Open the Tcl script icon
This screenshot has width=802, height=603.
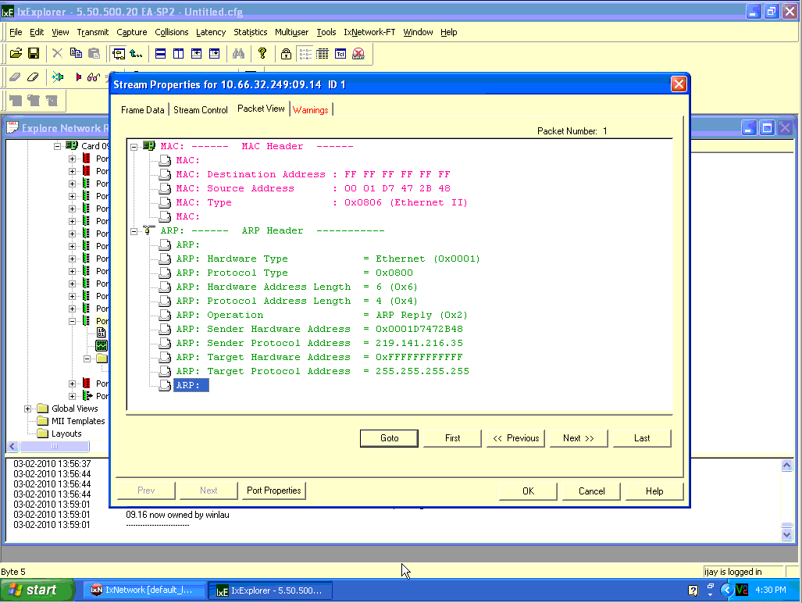(340, 53)
